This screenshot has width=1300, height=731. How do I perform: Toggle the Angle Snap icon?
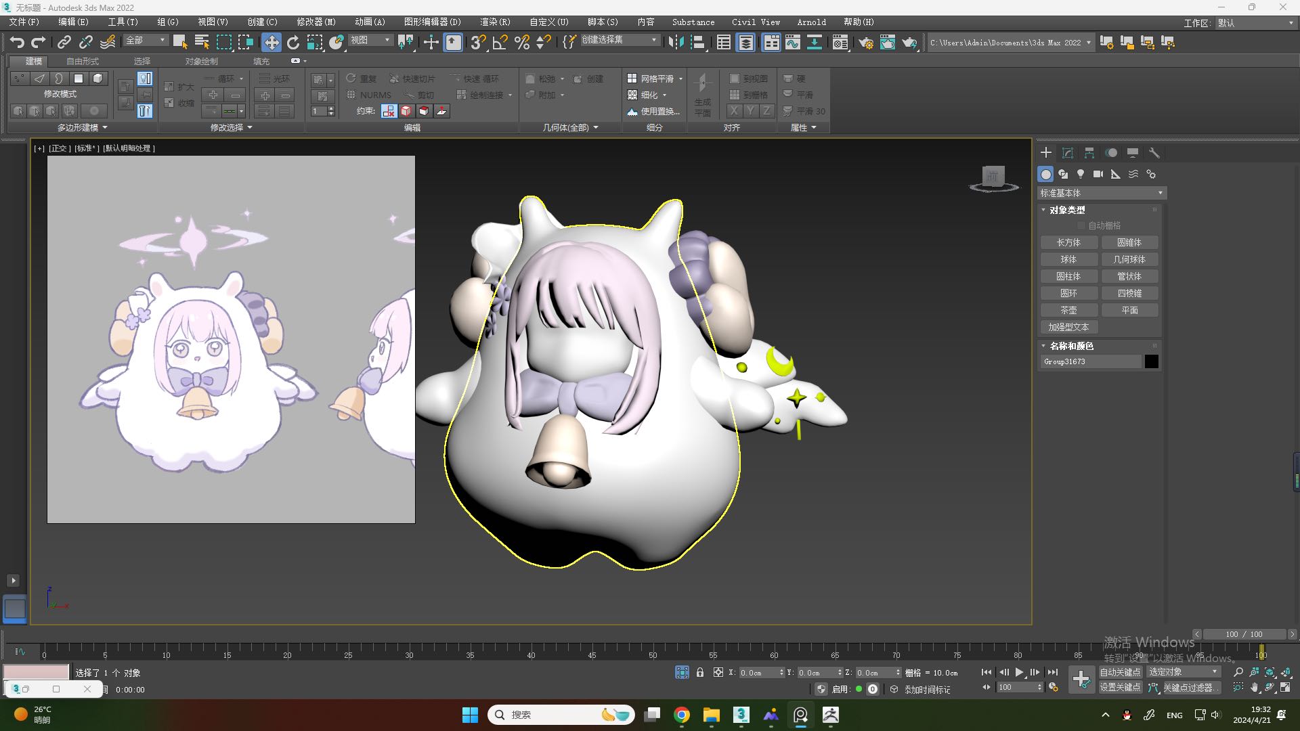(x=500, y=43)
